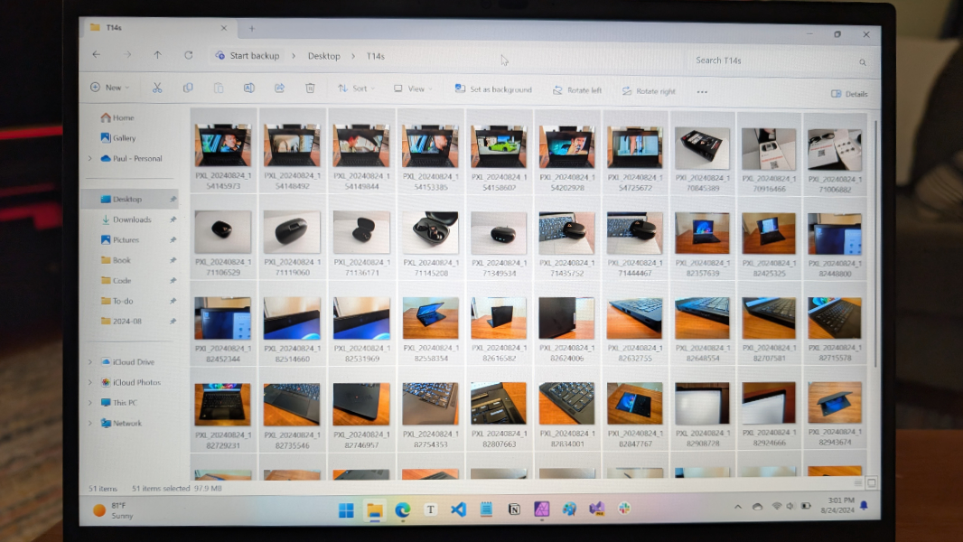Go forward with the right arrow
The width and height of the screenshot is (963, 542).
pyautogui.click(x=127, y=54)
